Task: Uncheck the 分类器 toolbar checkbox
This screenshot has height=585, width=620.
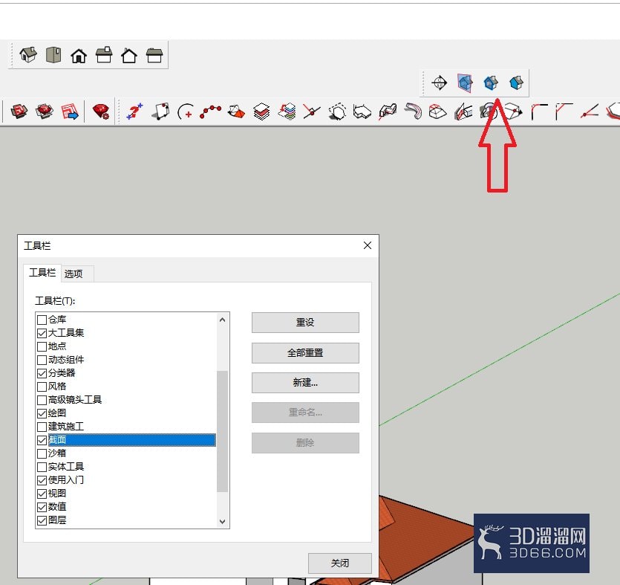Action: tap(42, 373)
